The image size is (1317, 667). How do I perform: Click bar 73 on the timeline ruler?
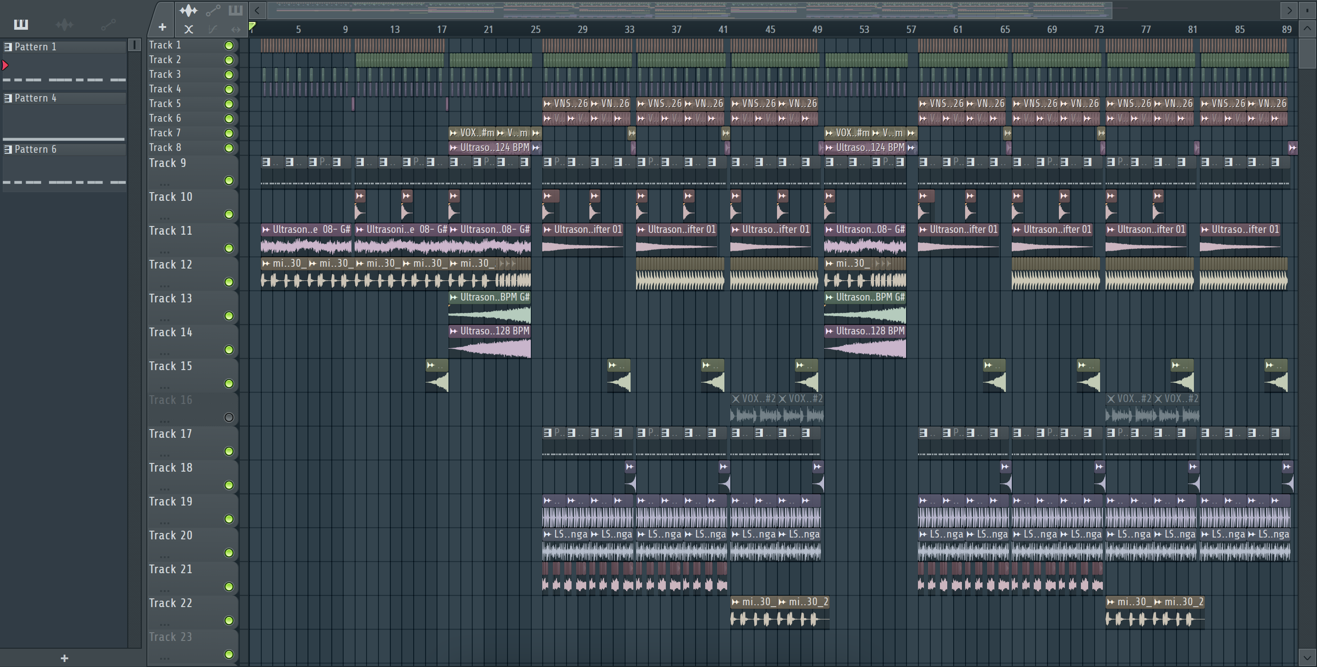(x=1099, y=30)
